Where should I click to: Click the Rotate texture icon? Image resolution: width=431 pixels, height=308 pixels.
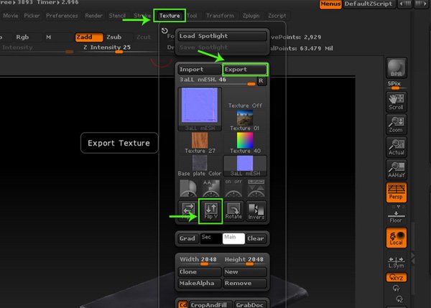(233, 211)
